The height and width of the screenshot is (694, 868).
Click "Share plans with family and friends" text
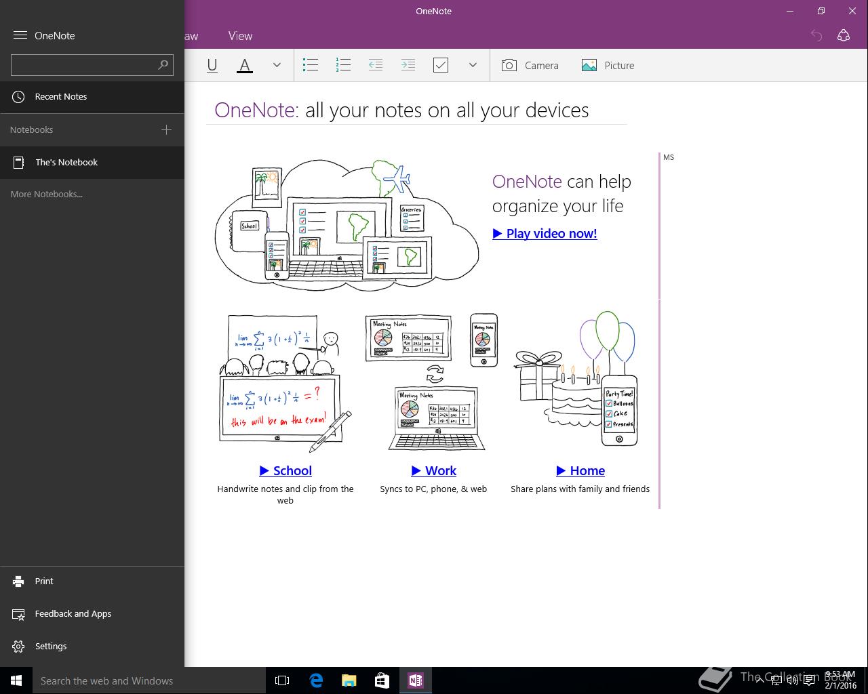click(x=580, y=489)
